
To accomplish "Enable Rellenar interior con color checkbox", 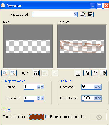I will pyautogui.click(x=47, y=117).
